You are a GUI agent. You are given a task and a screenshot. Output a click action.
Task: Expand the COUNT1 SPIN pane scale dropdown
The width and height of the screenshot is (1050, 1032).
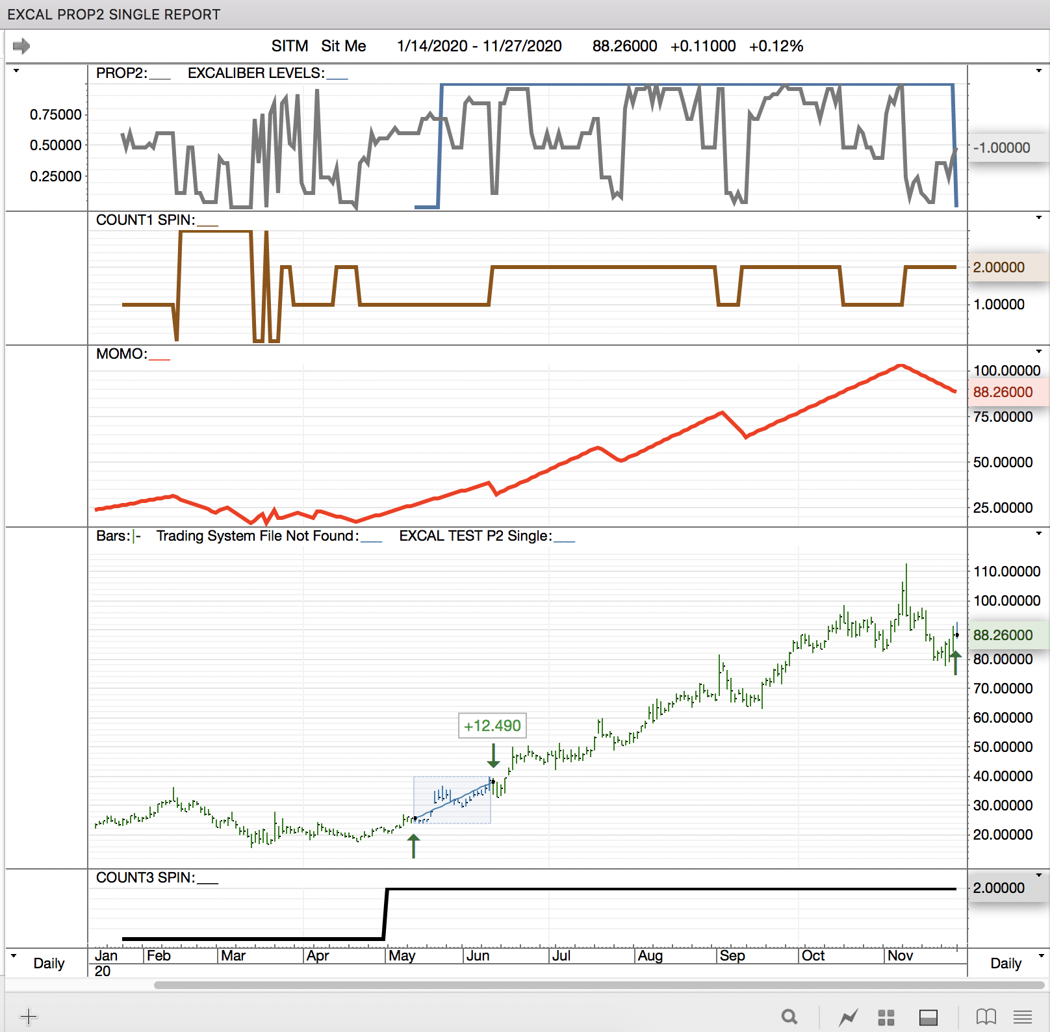pyautogui.click(x=1039, y=218)
